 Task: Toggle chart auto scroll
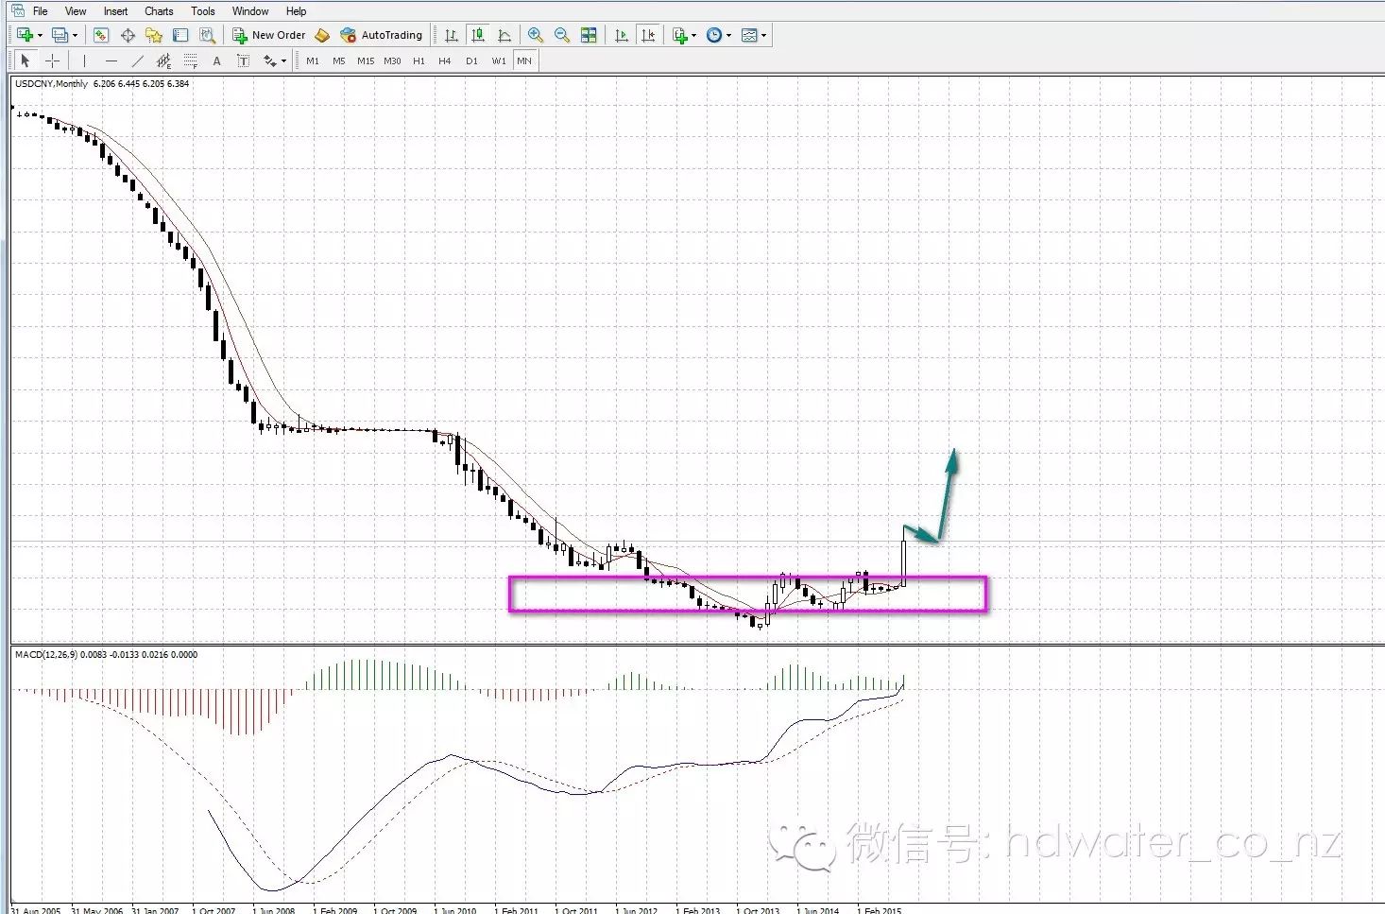tap(622, 35)
